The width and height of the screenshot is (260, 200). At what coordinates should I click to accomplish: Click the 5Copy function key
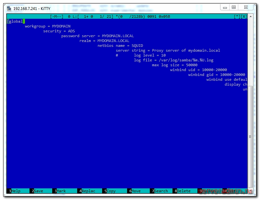(x=110, y=191)
